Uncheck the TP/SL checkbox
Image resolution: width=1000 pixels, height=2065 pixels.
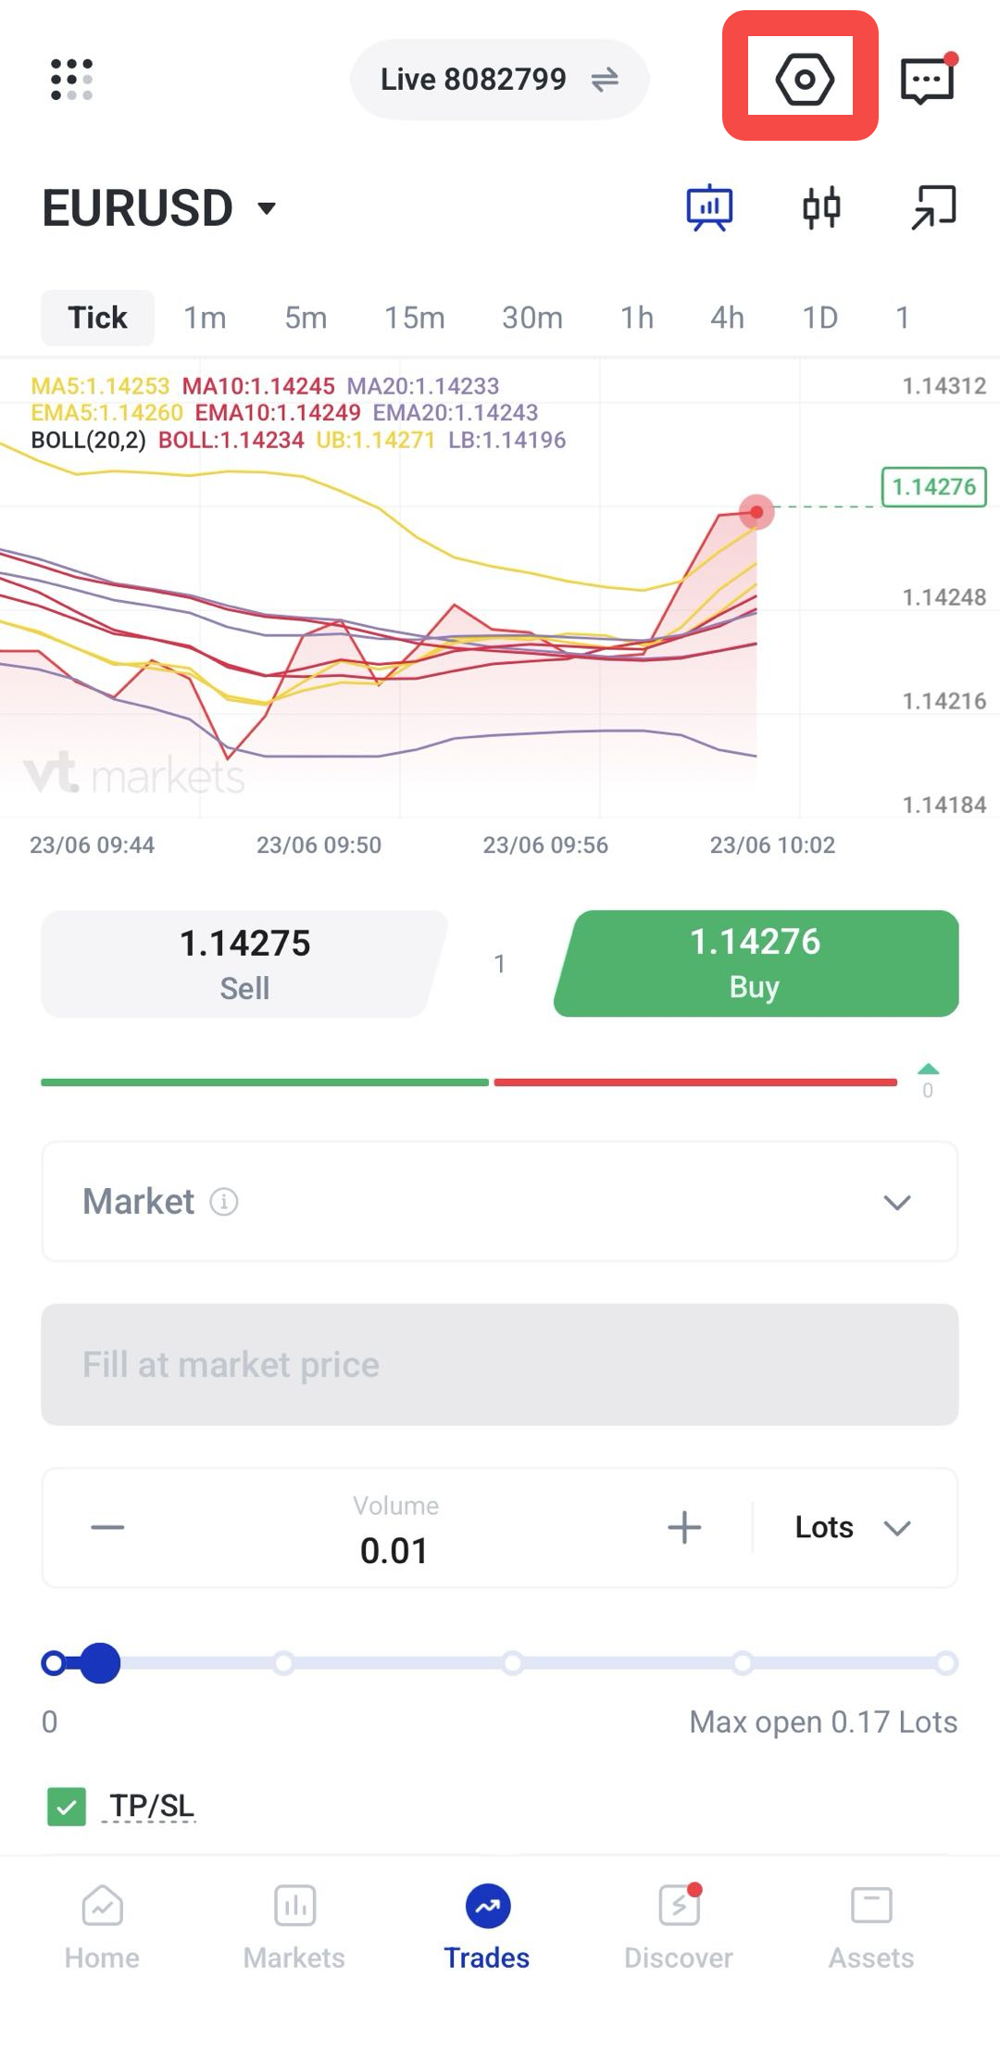pos(67,1806)
